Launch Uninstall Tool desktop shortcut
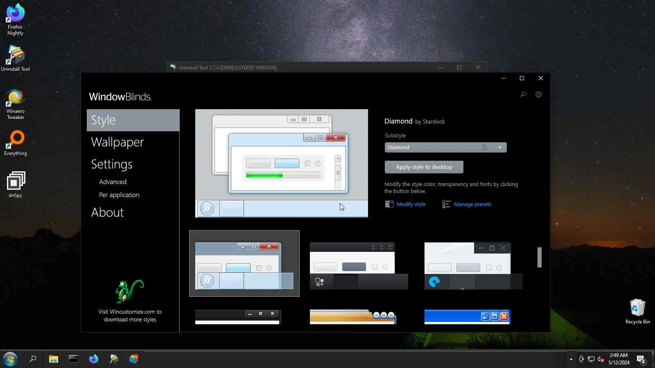Screen dimensions: 655x368 pos(15,58)
